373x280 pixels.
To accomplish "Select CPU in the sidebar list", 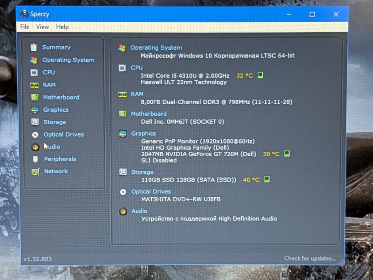I will click(49, 72).
